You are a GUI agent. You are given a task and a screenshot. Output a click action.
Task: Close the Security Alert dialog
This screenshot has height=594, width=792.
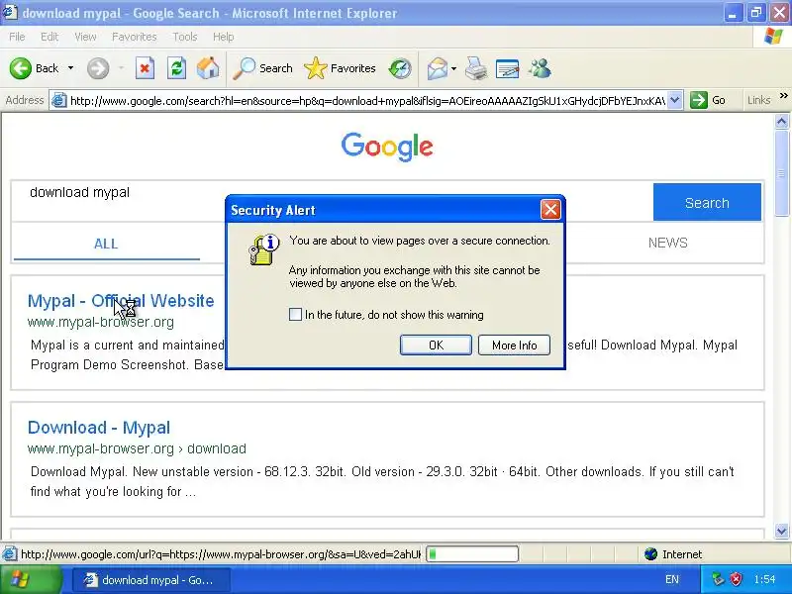550,209
